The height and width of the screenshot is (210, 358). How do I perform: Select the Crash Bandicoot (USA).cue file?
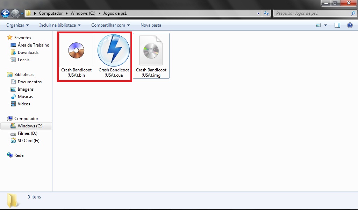[x=114, y=56]
